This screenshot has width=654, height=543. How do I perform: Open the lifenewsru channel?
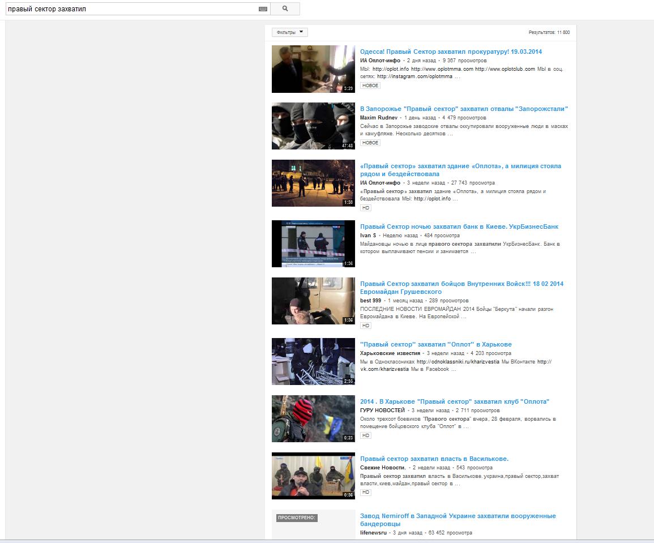click(x=373, y=533)
